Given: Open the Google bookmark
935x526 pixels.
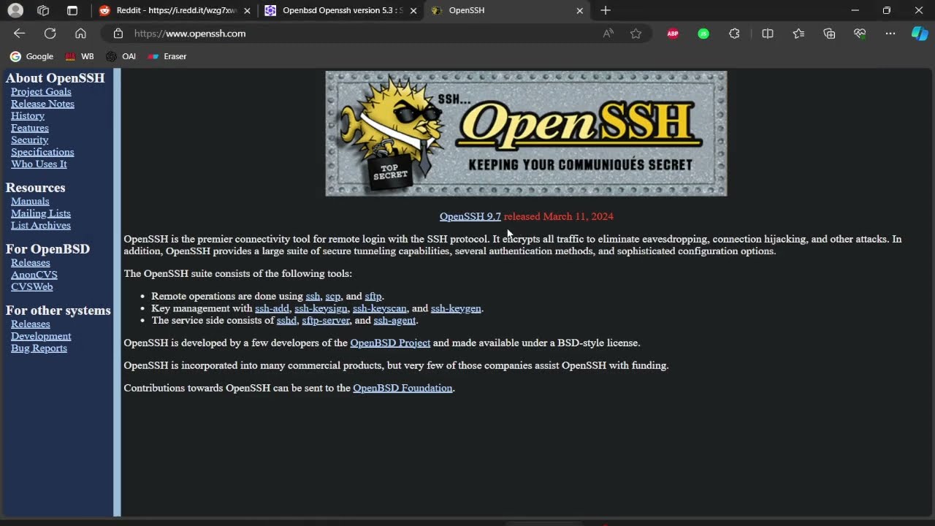Looking at the screenshot, I should pos(31,56).
